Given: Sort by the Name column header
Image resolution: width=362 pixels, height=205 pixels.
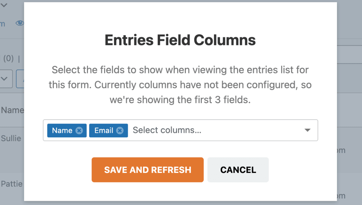Looking at the screenshot, I should coord(12,110).
